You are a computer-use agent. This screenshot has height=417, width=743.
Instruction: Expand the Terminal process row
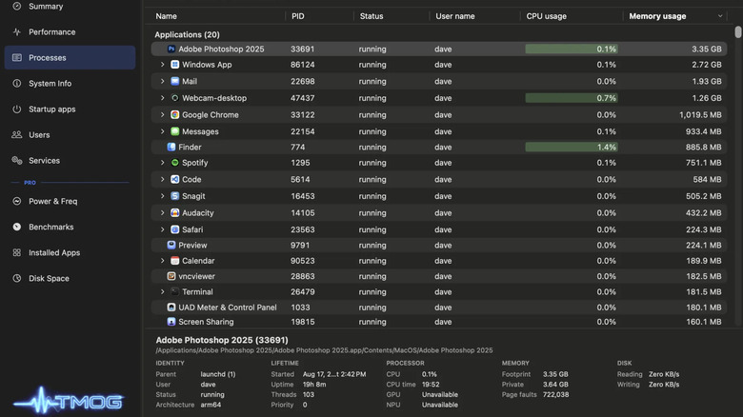point(162,291)
